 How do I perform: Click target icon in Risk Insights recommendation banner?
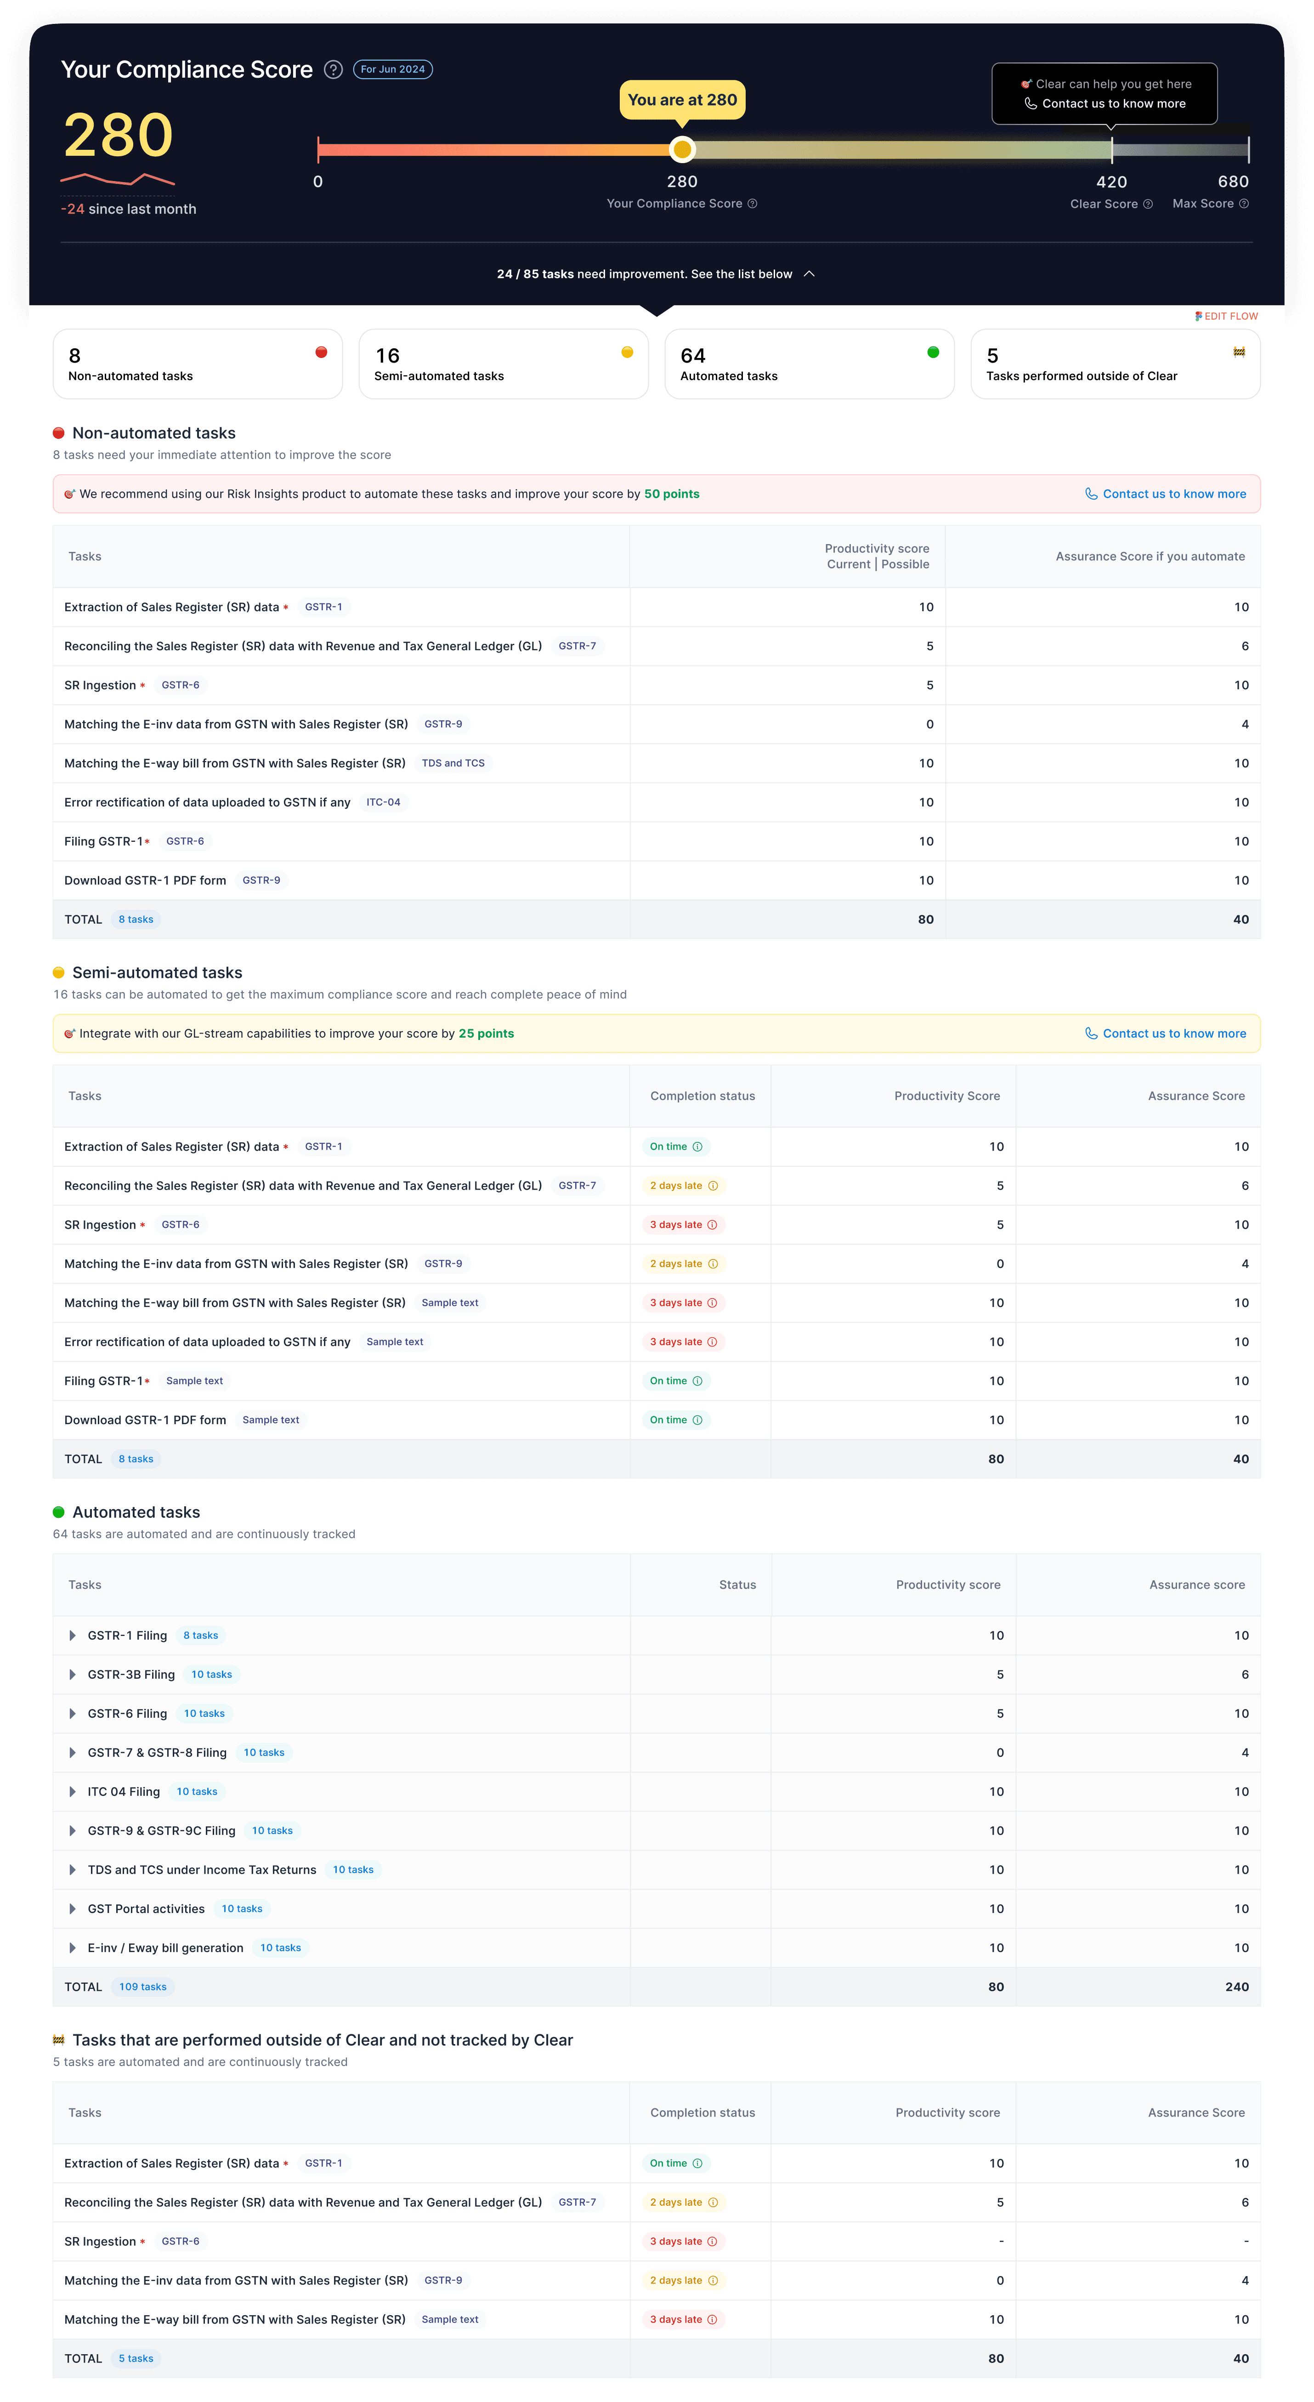click(x=69, y=494)
